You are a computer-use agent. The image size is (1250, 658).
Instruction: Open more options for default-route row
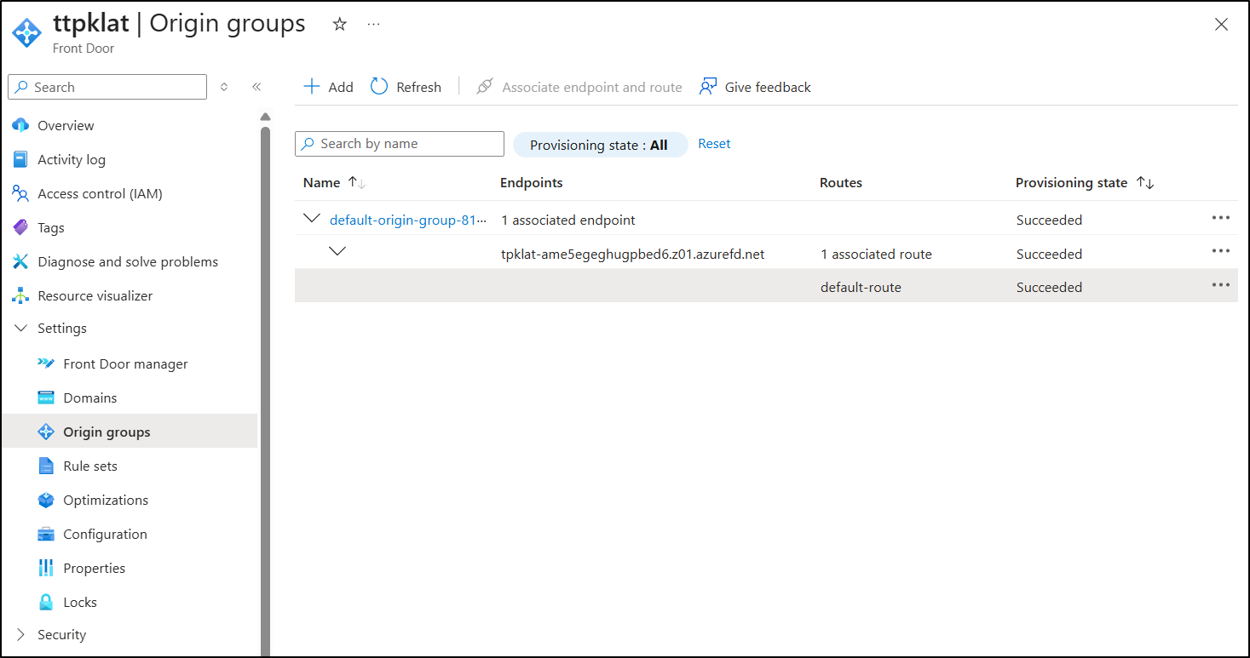click(x=1220, y=286)
